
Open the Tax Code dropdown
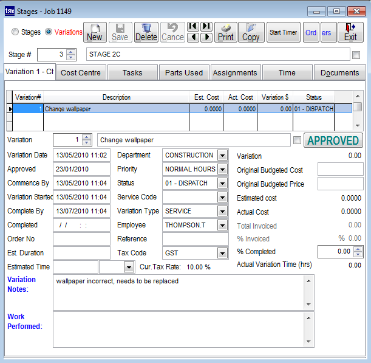click(x=222, y=254)
